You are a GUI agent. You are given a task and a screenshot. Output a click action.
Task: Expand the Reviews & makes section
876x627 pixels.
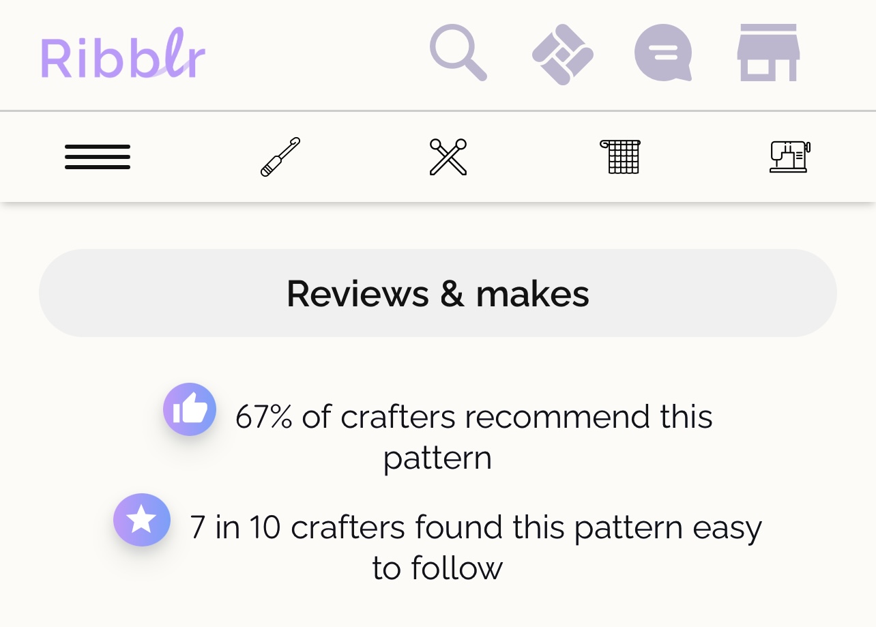point(438,293)
